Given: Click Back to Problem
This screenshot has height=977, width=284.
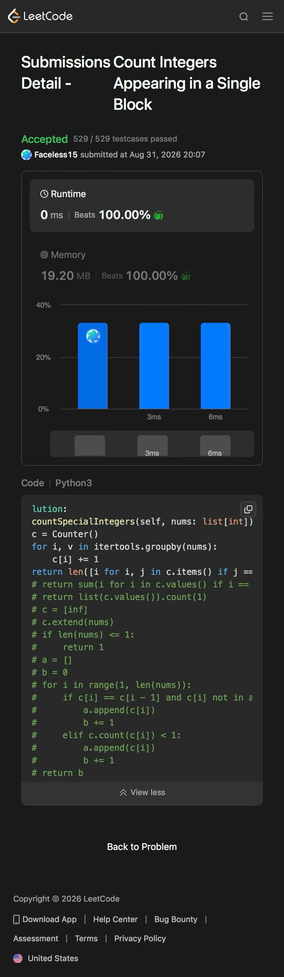Looking at the screenshot, I should coord(142,847).
